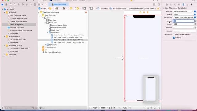Click the Embed In button
Image resolution: width=197 pixels, height=111 pixels.
pyautogui.click(x=159, y=108)
